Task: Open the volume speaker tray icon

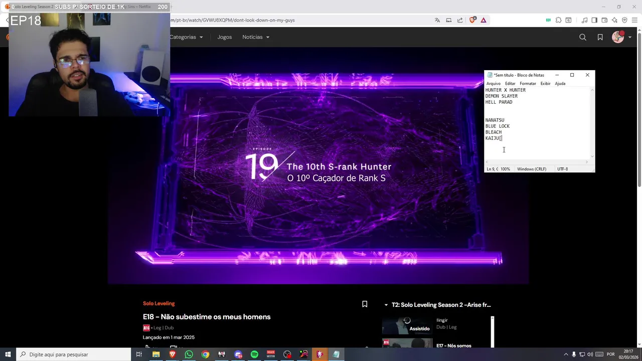Action: 590,354
